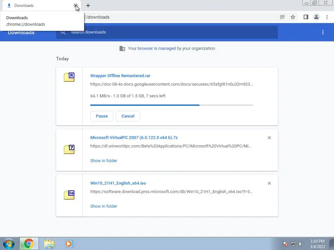
Task: Focus the Search downloads field
Action: point(167,32)
